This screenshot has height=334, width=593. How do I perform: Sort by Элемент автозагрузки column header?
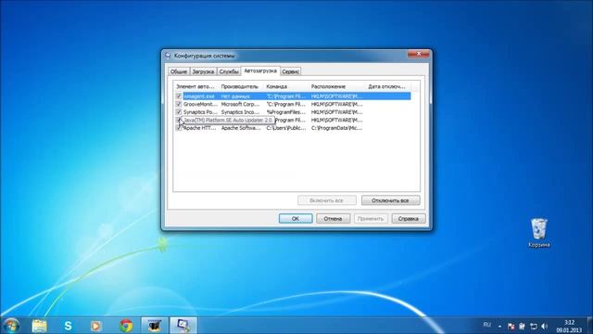196,86
